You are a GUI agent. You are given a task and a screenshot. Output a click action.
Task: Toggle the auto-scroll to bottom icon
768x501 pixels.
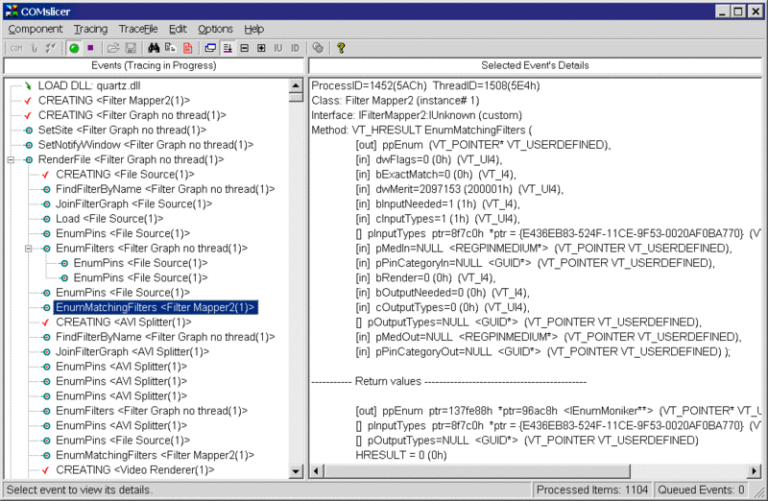click(x=228, y=48)
